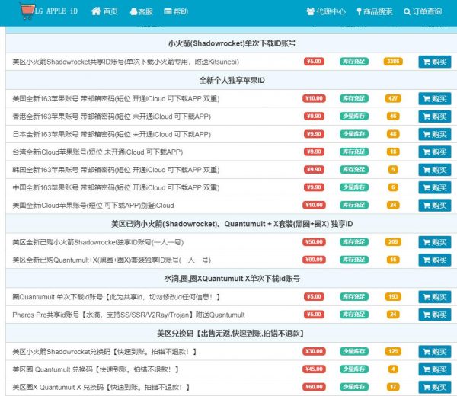Open the 帮助 help menu item
The width and height of the screenshot is (457, 396).
click(176, 11)
